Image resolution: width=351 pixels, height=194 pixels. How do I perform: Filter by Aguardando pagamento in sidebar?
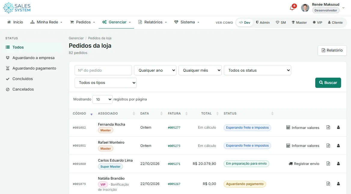[33, 68]
